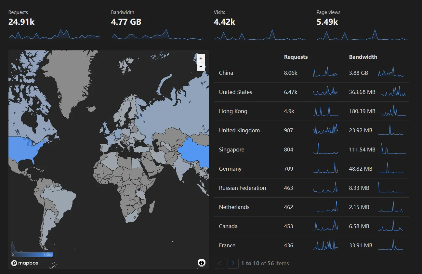Click the Singapore country name
This screenshot has height=274, width=422.
[x=231, y=150]
